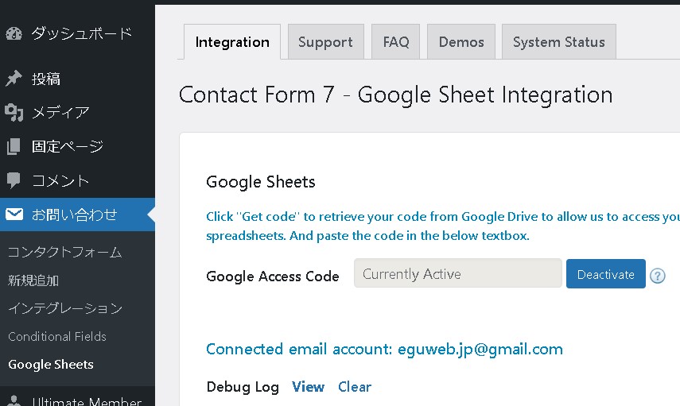The height and width of the screenshot is (406, 680).
Task: Click the Media library icon
Action: (14, 112)
